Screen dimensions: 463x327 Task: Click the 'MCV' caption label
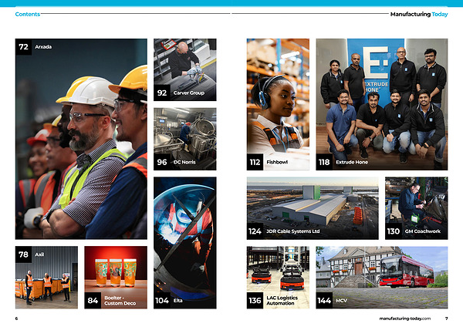(x=341, y=301)
